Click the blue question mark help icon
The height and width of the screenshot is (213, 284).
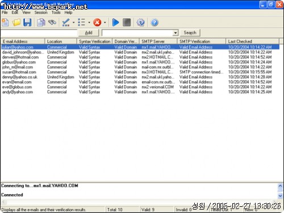(154, 23)
